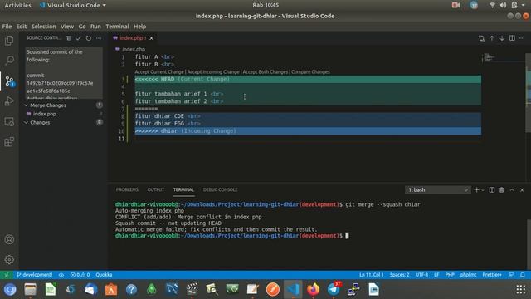The height and width of the screenshot is (299, 531).
Task: Open the Terminal menu
Action: 117,27
